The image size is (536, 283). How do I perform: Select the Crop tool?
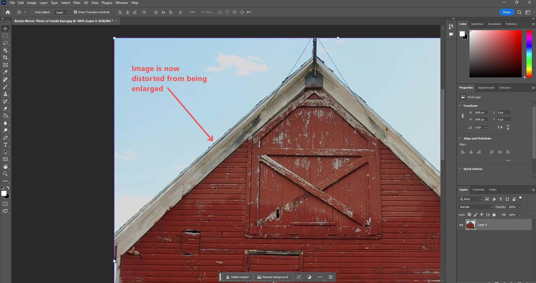point(6,58)
